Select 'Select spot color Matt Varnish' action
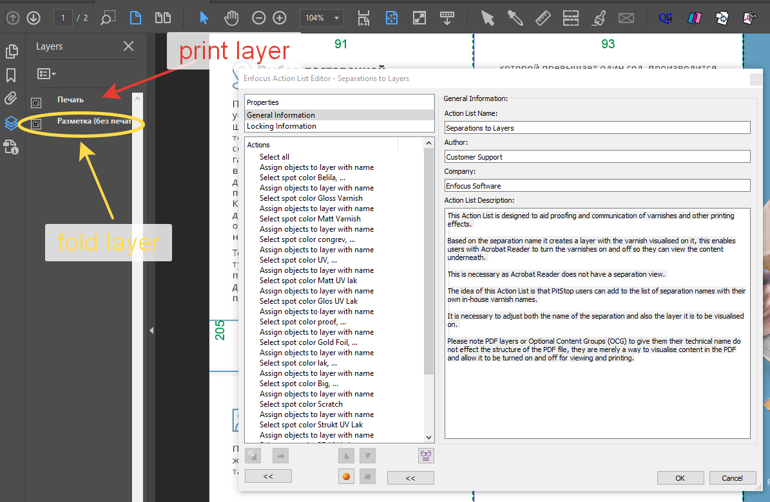Viewport: 770px width, 502px height. [310, 219]
